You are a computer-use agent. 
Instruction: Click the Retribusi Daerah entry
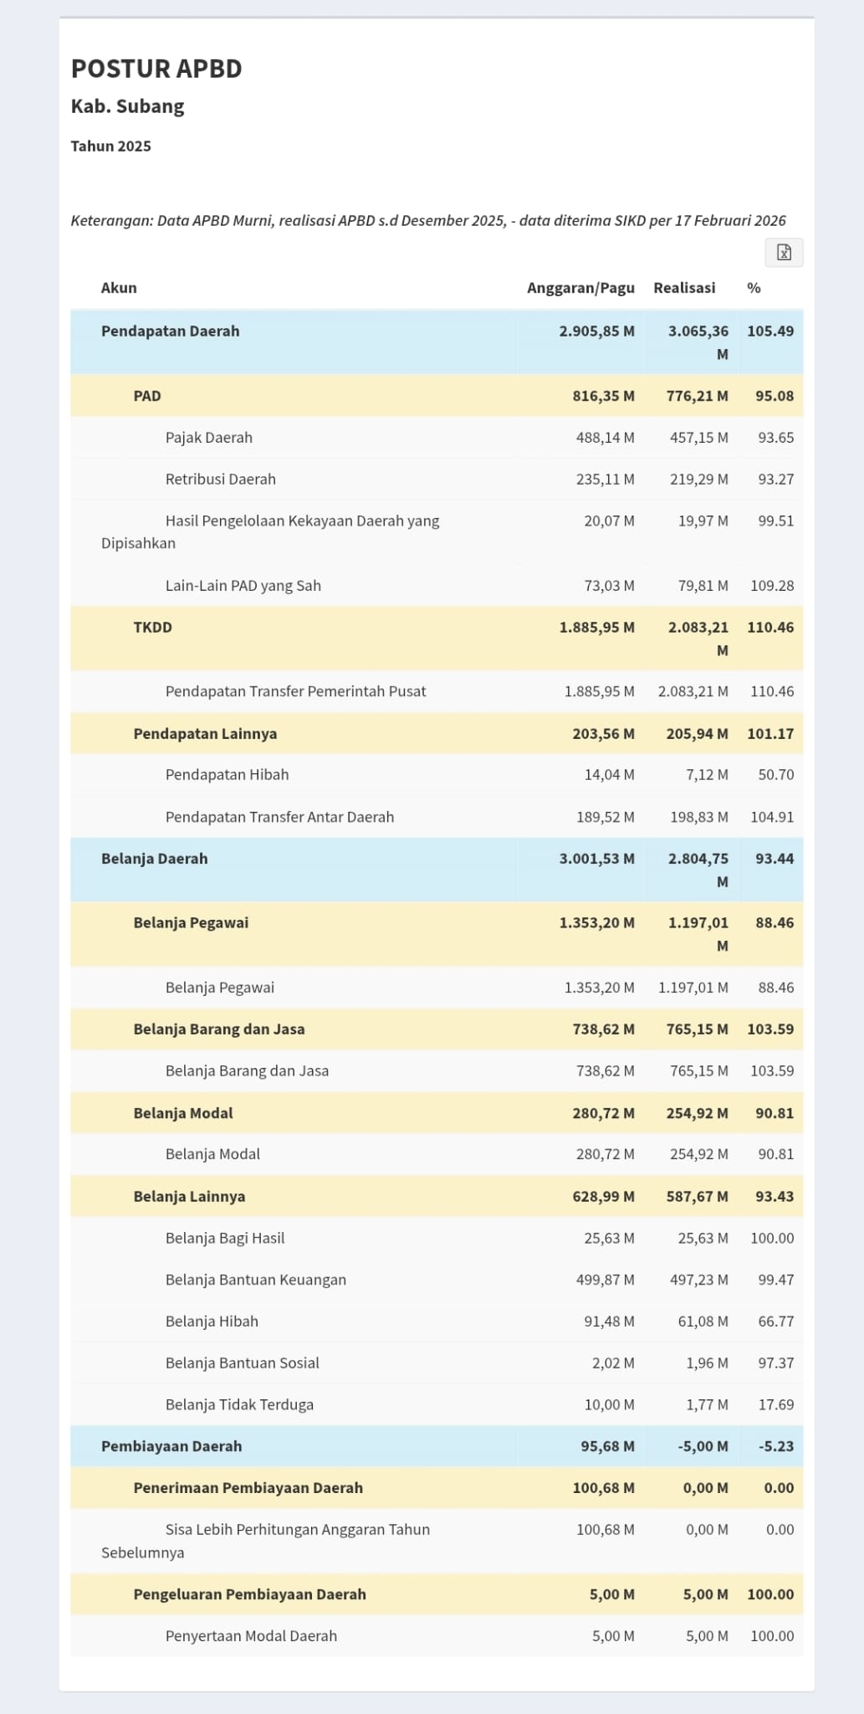pos(221,480)
